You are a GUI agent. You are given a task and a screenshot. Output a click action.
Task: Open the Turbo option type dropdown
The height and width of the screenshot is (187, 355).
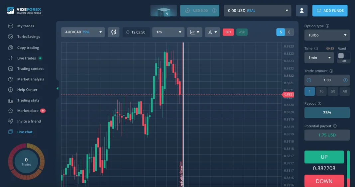(x=327, y=35)
